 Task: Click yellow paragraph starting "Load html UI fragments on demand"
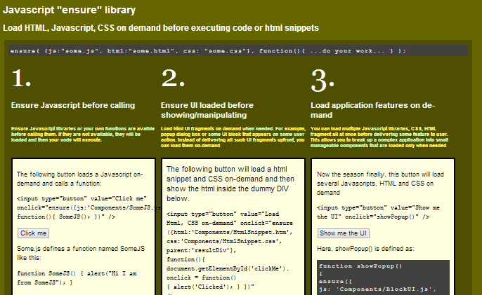pyautogui.click(x=233, y=137)
